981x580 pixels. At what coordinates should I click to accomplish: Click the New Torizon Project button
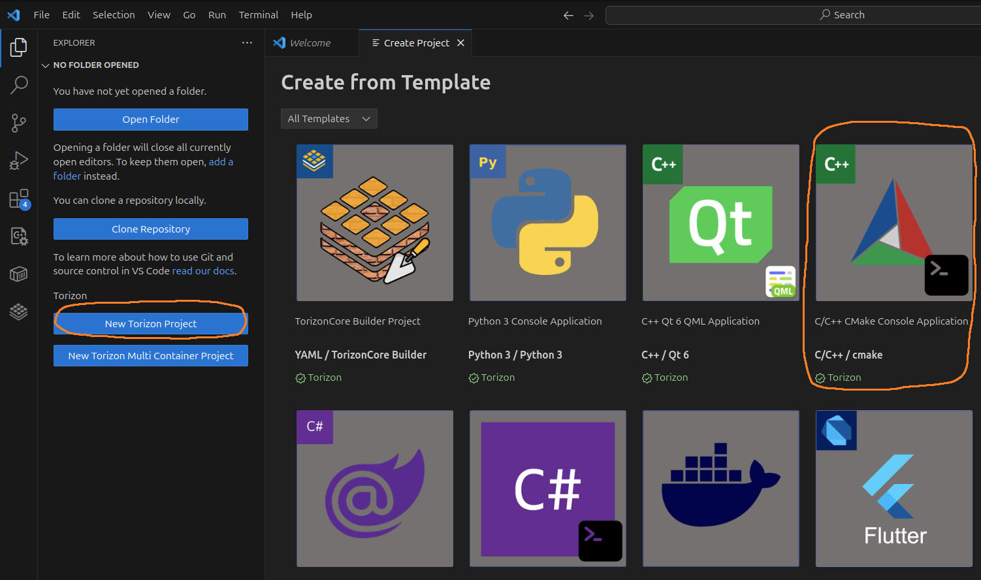pyautogui.click(x=151, y=324)
